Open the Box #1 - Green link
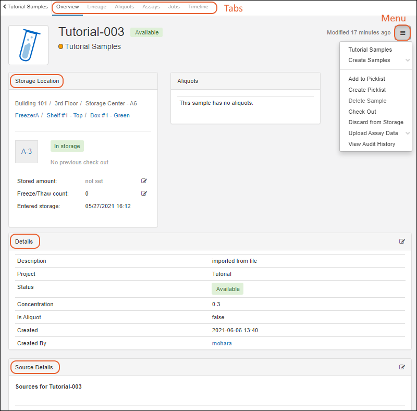The width and height of the screenshot is (417, 411). point(110,115)
